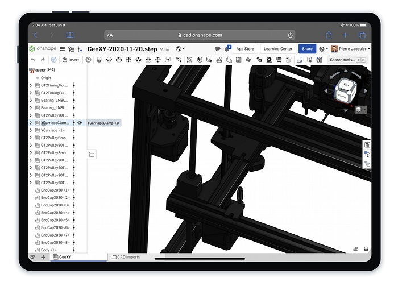Select the gear relation tool icon
The width and height of the screenshot is (398, 282).
coord(259,60)
